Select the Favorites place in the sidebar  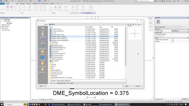[43, 53]
